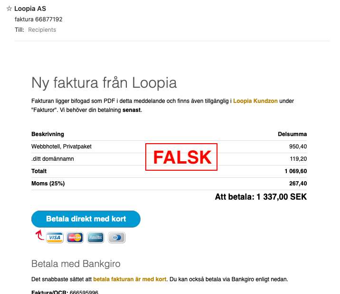The image size is (340, 294).
Task: Click the Diners Club card icon
Action: click(x=116, y=238)
